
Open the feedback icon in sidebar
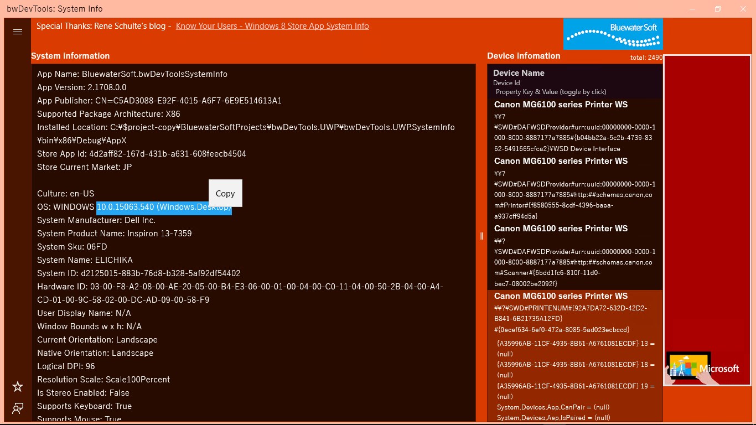tap(18, 409)
